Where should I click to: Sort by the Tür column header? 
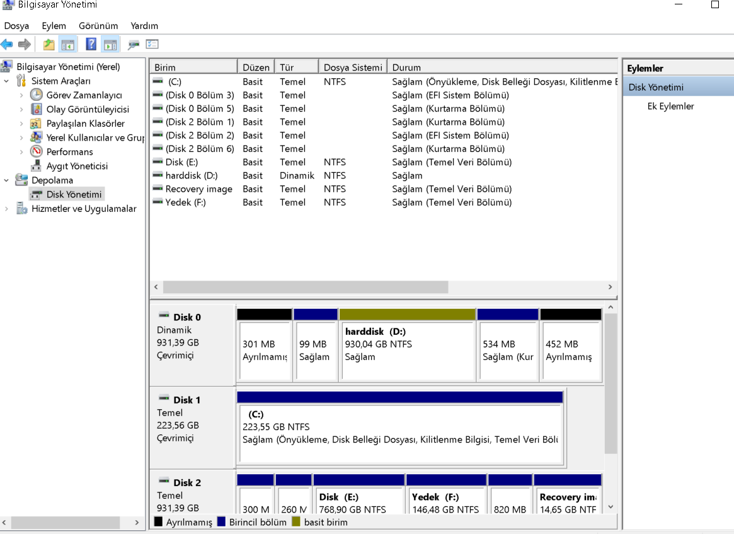(297, 67)
